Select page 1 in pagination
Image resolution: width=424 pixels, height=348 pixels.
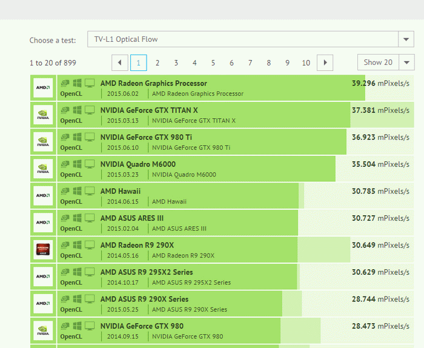[x=139, y=63]
